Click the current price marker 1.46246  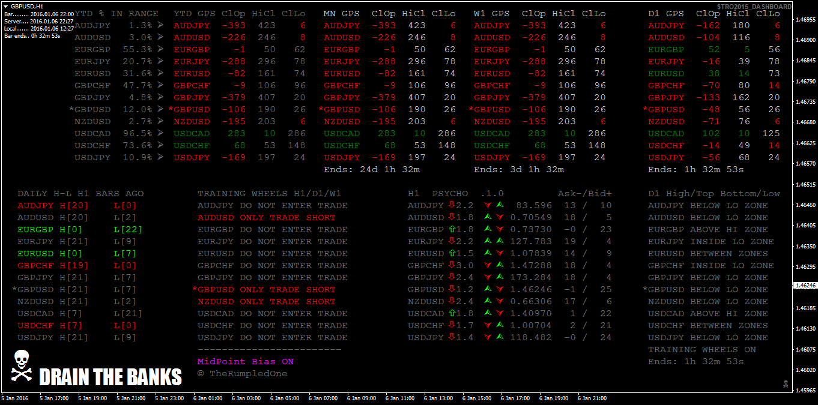805,286
